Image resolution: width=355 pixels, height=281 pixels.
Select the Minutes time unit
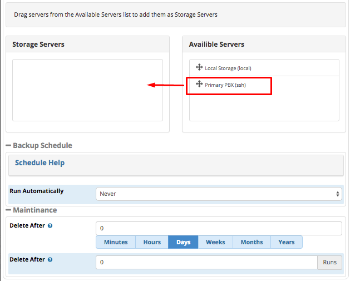point(116,242)
